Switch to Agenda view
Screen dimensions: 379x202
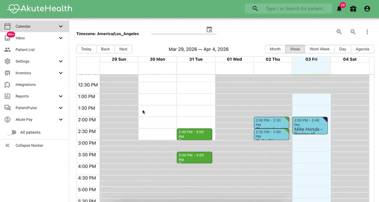(362, 49)
